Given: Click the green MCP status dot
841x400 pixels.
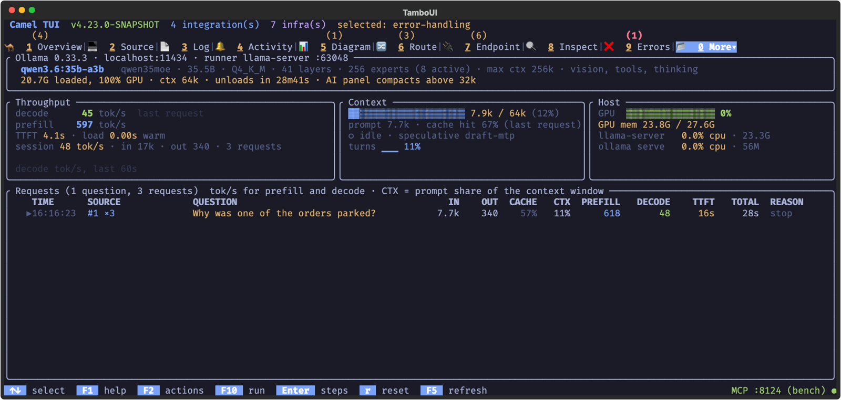Looking at the screenshot, I should (x=834, y=391).
